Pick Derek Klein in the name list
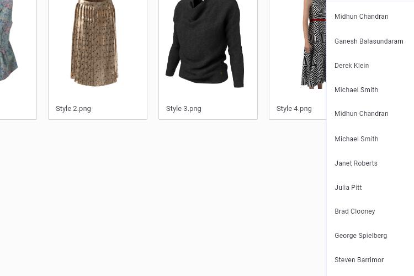The height and width of the screenshot is (276, 414). pyautogui.click(x=352, y=66)
